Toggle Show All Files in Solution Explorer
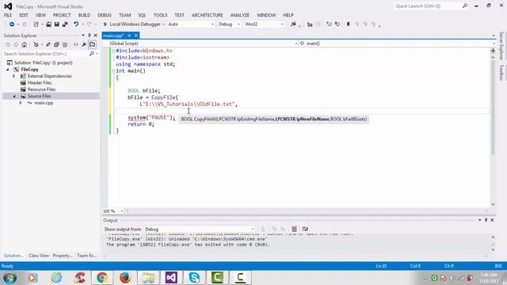Screen dimensions: 507x285 [x=65, y=44]
